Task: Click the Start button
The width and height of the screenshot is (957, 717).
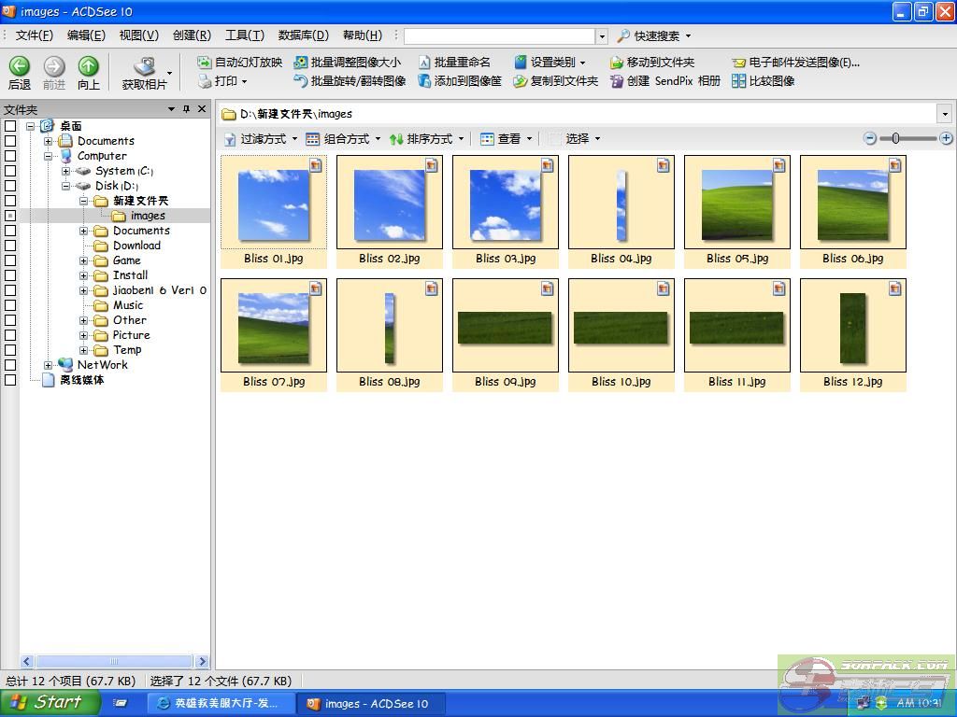Action: 50,703
